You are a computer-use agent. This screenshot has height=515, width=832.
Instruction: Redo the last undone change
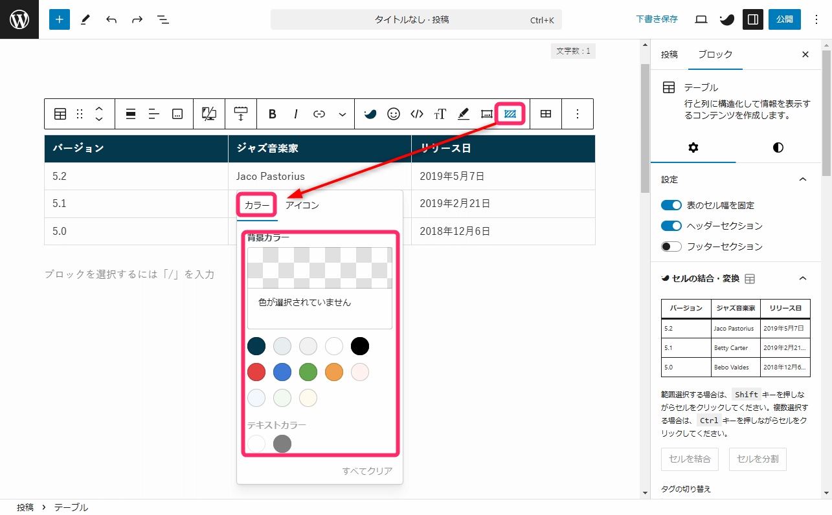[x=137, y=19]
